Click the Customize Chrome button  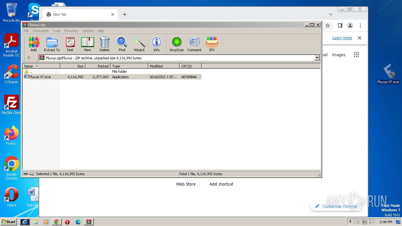(336, 206)
